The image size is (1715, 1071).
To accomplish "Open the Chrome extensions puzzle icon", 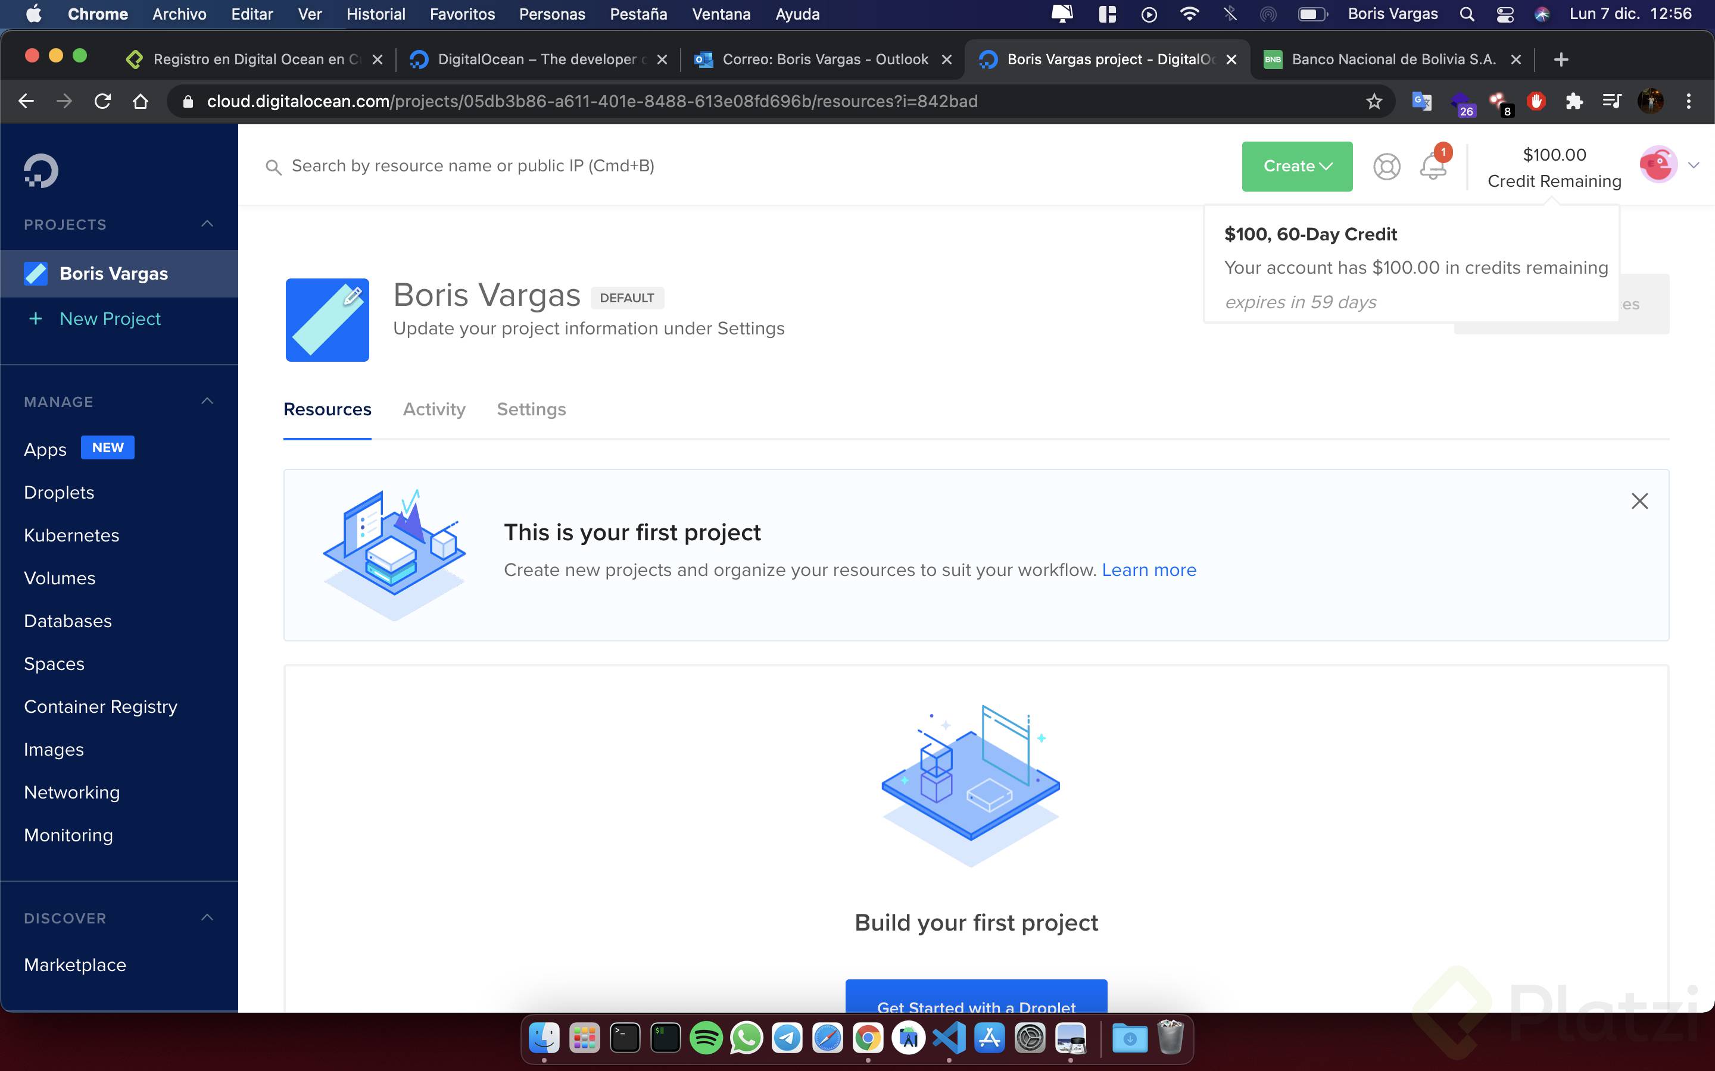I will pos(1574,101).
